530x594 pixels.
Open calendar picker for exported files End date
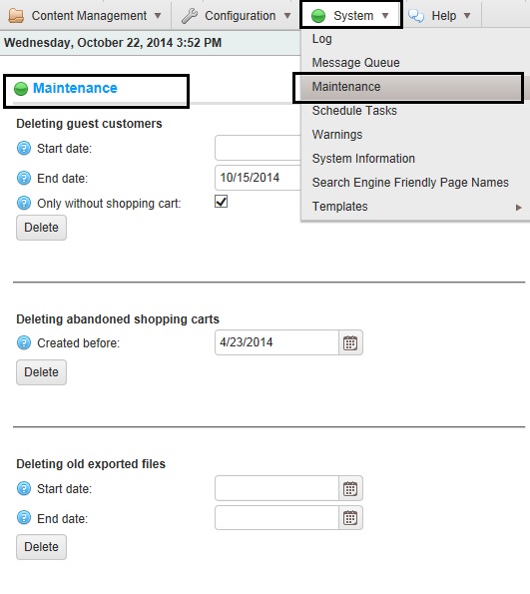pos(350,518)
